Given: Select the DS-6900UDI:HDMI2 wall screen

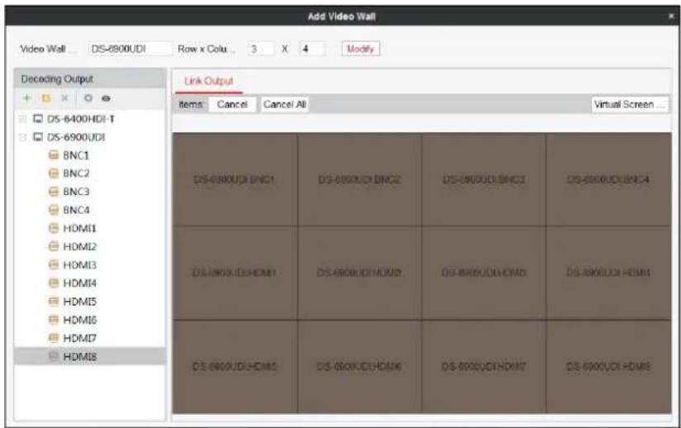Looking at the screenshot, I should coord(360,273).
